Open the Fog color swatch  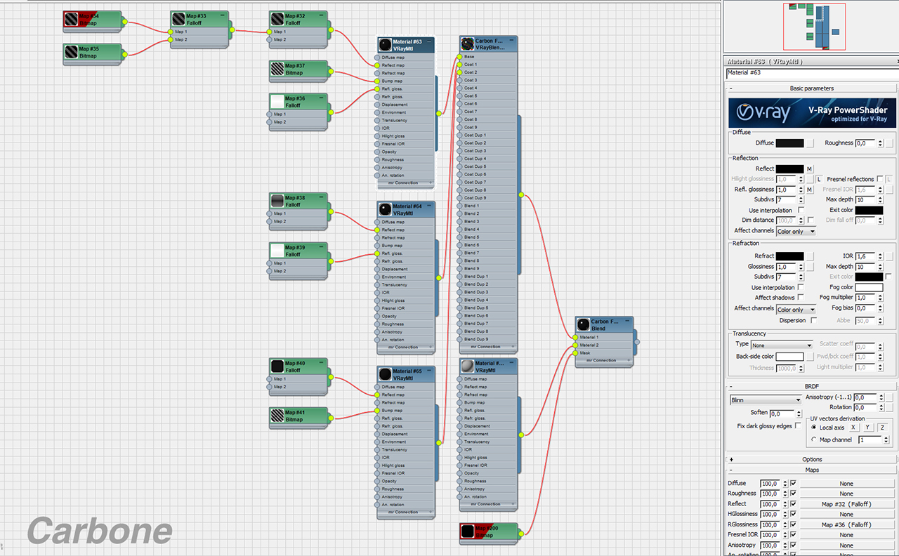(870, 287)
